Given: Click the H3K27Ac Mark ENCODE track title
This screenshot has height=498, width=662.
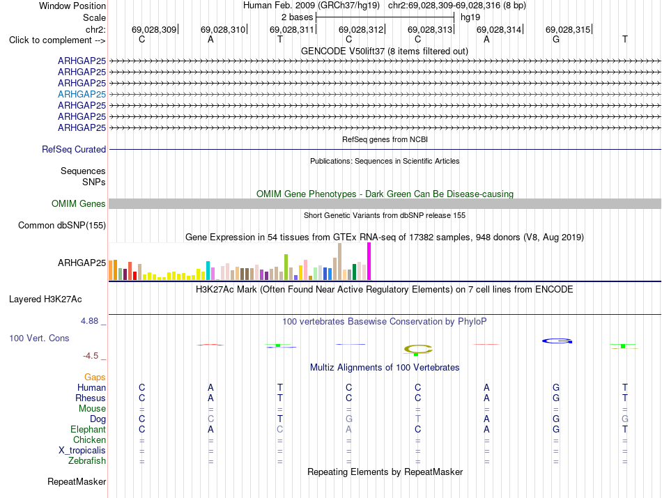Looking at the screenshot, I should (x=385, y=290).
